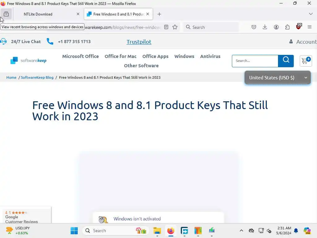Open Windows menu item
The height and width of the screenshot is (238, 317).
click(x=184, y=56)
